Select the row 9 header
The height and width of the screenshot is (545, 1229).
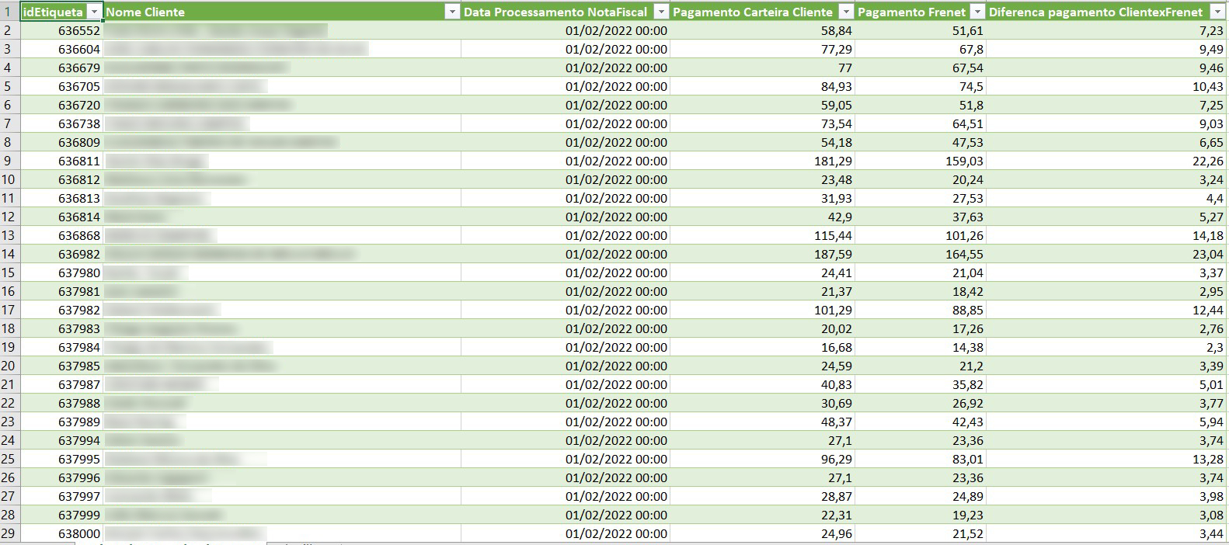point(9,161)
